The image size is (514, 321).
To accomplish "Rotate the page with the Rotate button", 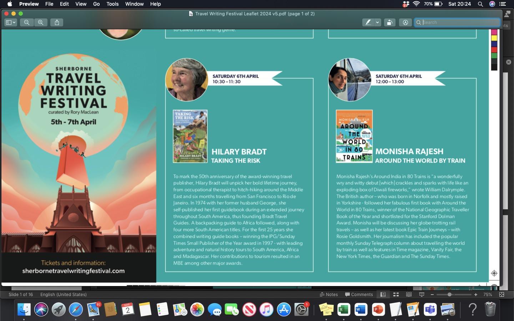I will 389,22.
